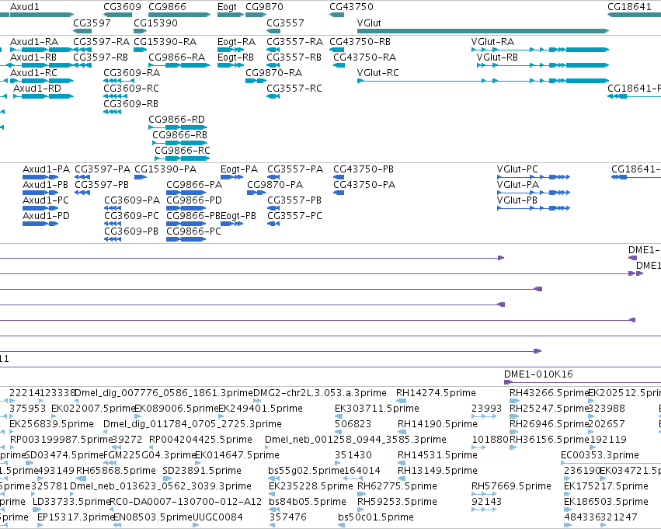This screenshot has height=529, width=661.
Task: Select the VGlut gene label
Action: point(369,23)
